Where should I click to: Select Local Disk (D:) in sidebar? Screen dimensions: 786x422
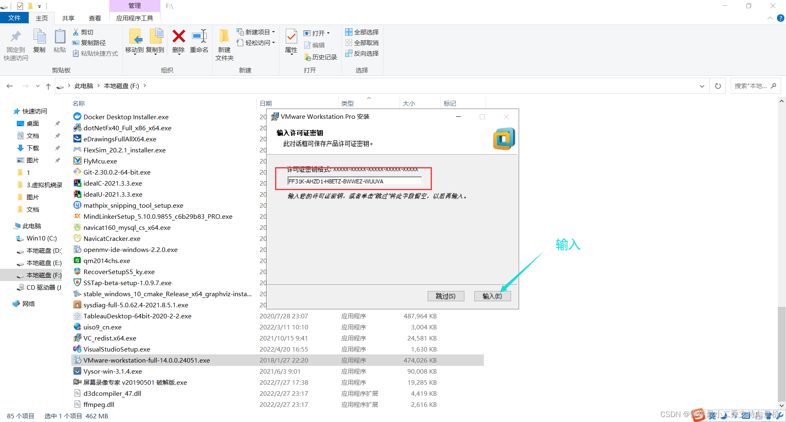click(44, 250)
